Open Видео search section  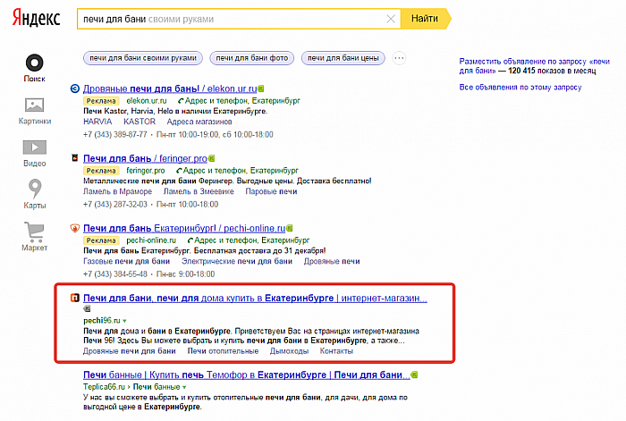(35, 153)
